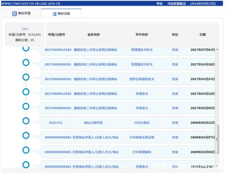Open 帮助 in the top bar
The image size is (226, 173).
[159, 3]
